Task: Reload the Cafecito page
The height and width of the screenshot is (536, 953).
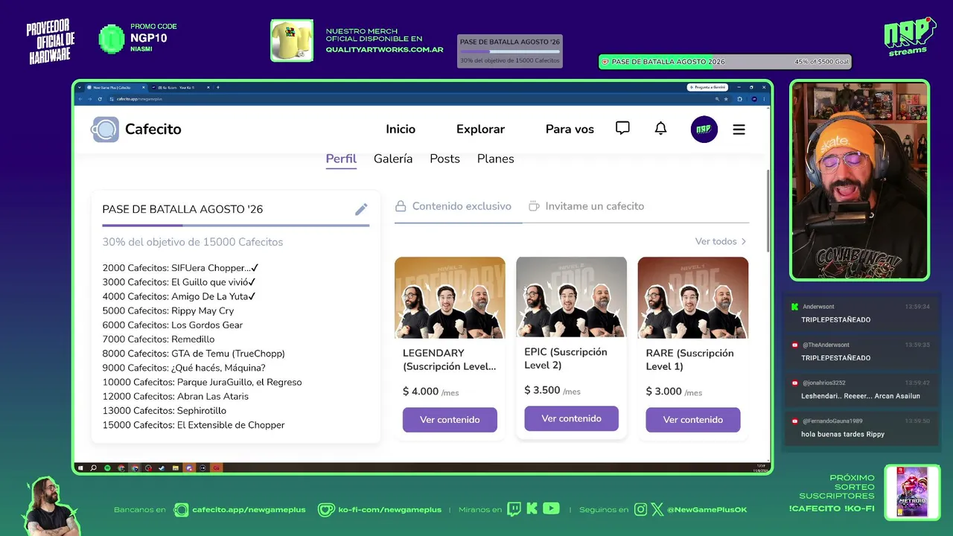Action: [100, 99]
